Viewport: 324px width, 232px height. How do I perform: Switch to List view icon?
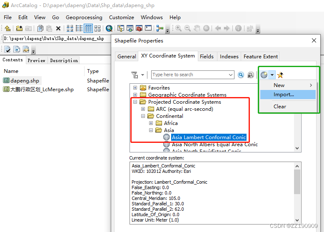(79, 28)
